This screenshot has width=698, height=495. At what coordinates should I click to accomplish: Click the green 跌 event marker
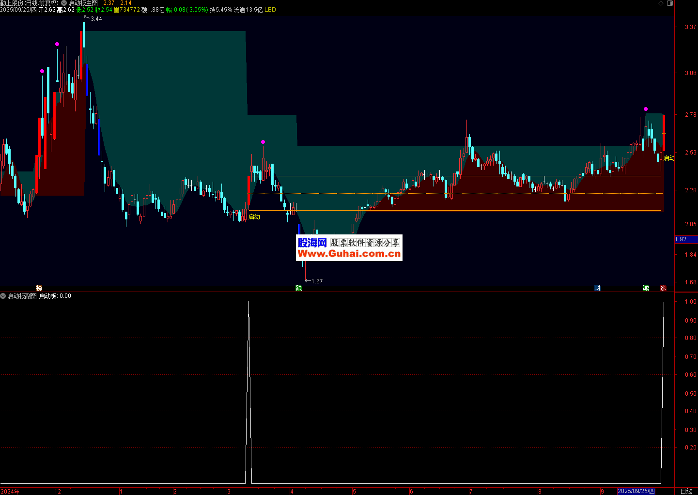pos(299,288)
